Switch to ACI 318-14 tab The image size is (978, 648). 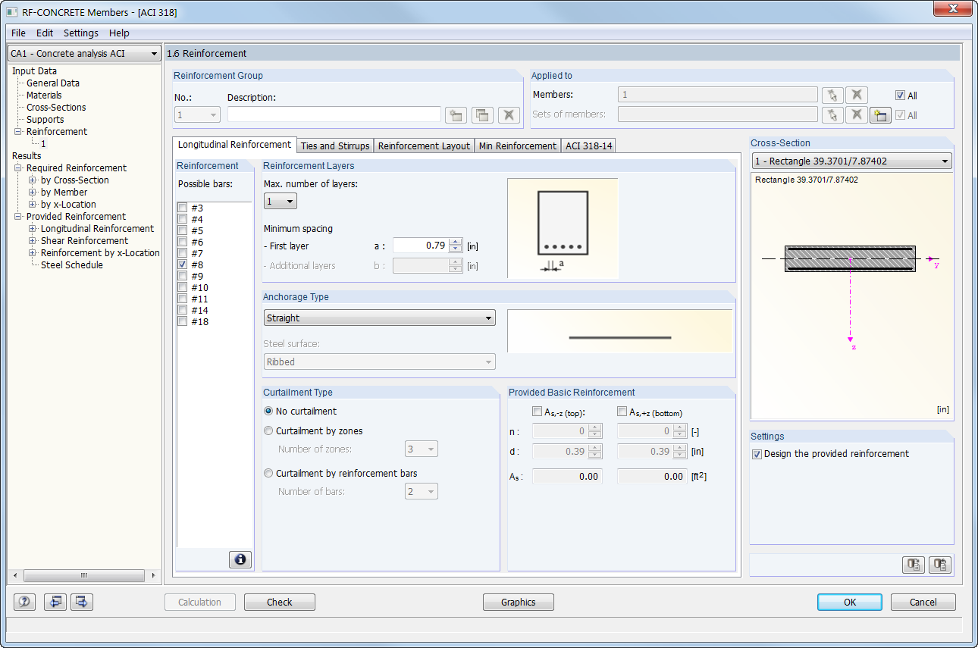click(x=588, y=146)
